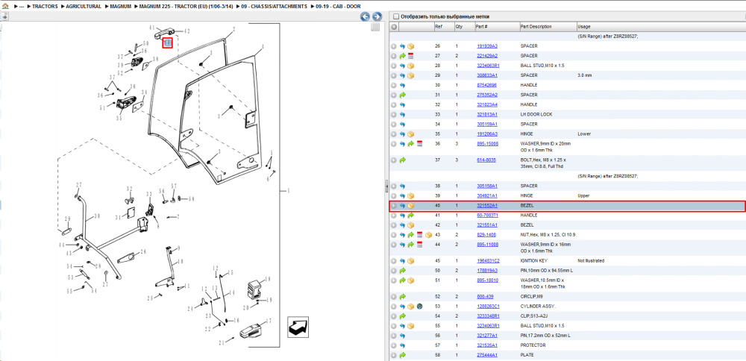
Task: Click the green arrow for Ref 41 handle
Action: (x=410, y=216)
